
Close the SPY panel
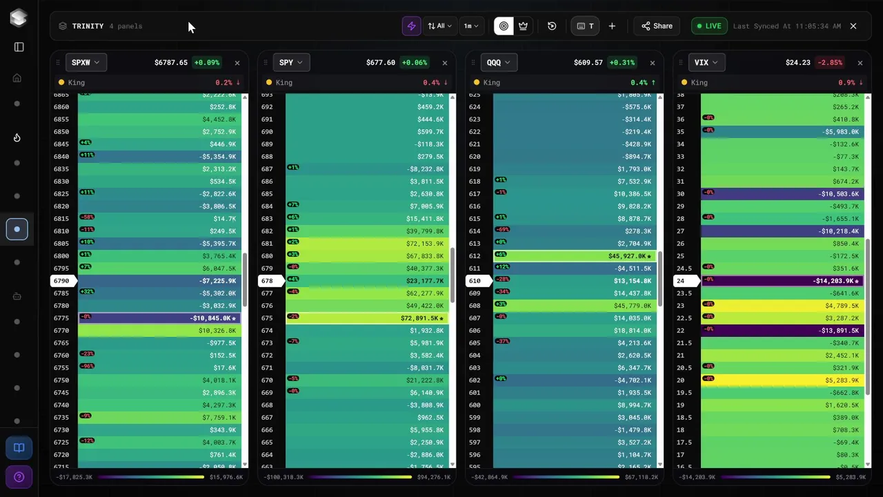pos(445,63)
